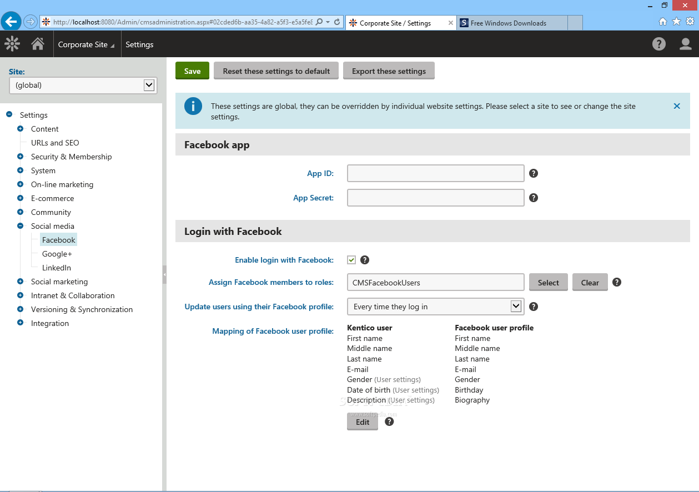Open the address bar search magnifier
Viewport: 699px width, 492px height.
tap(320, 22)
